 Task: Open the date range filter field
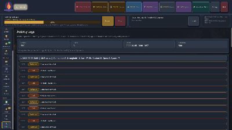(149, 44)
